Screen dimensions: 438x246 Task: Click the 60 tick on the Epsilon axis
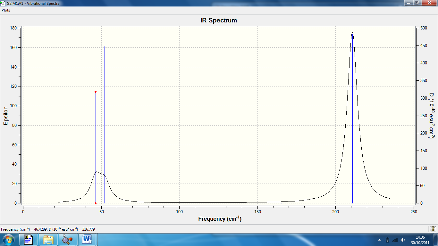click(x=15, y=145)
